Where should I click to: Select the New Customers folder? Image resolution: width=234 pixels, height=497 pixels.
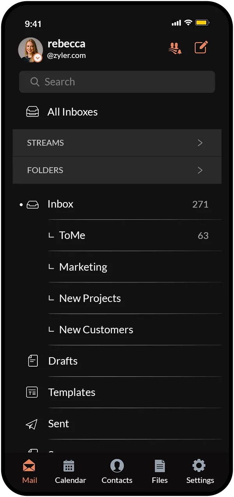pos(96,330)
